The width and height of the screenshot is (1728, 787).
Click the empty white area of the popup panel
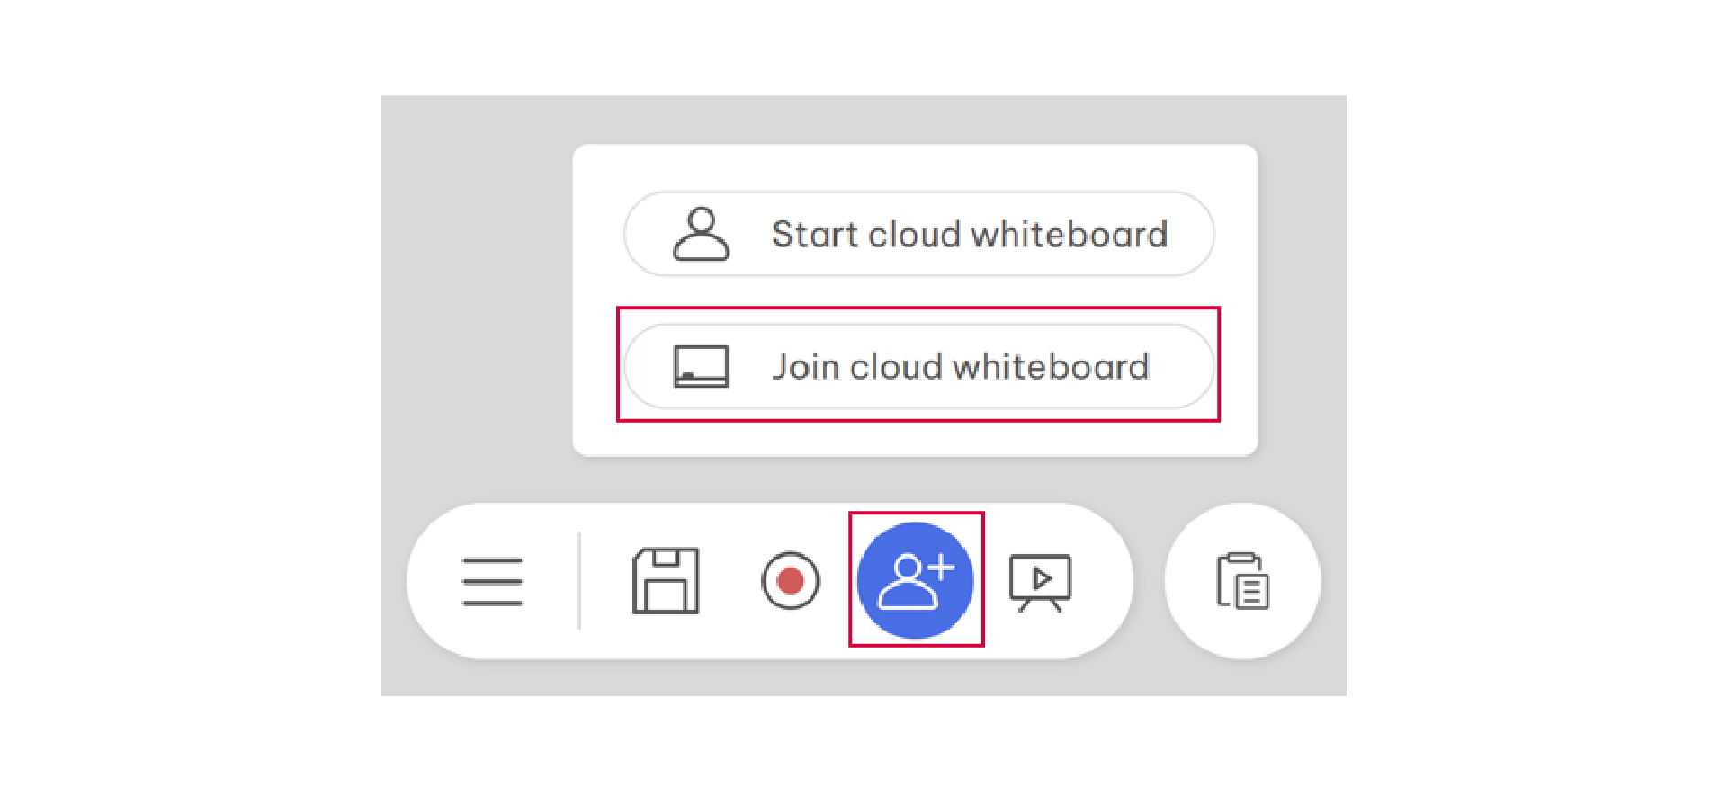[915, 436]
